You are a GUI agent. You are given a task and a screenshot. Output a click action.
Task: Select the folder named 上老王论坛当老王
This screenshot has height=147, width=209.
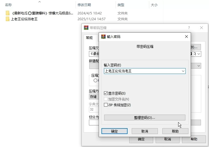click(x=24, y=19)
